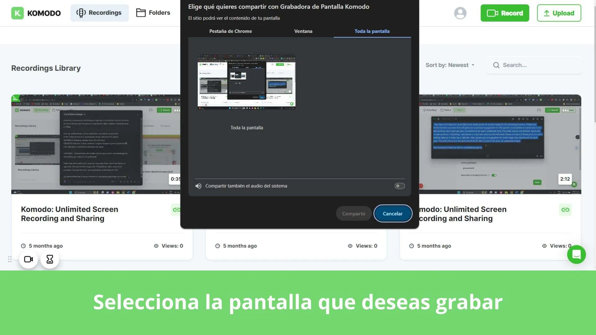The width and height of the screenshot is (596, 335).
Task: Toggle compartir audio del sistema switch
Action: click(x=399, y=186)
